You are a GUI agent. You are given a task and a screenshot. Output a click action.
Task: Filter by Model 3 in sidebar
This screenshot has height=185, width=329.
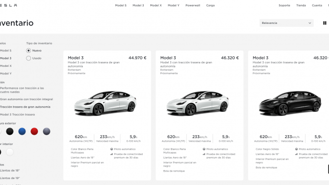5,58
